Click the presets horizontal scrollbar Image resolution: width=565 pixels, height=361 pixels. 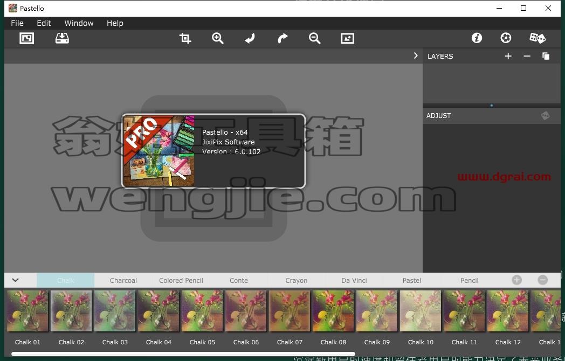[183, 354]
